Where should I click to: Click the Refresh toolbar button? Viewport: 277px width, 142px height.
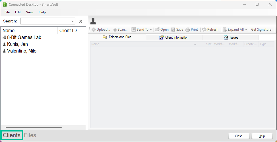coord(210,30)
